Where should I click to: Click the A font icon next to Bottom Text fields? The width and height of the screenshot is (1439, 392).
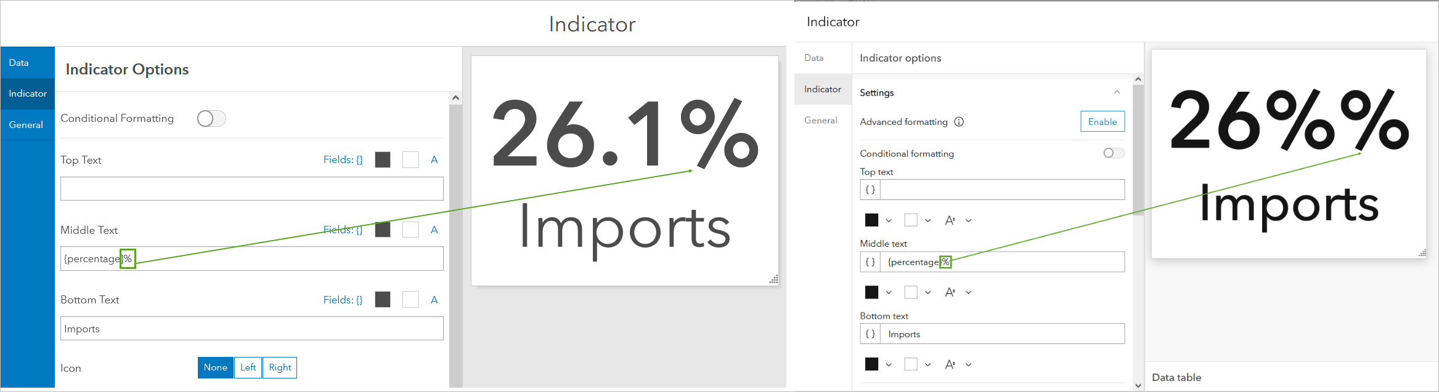[x=434, y=300]
